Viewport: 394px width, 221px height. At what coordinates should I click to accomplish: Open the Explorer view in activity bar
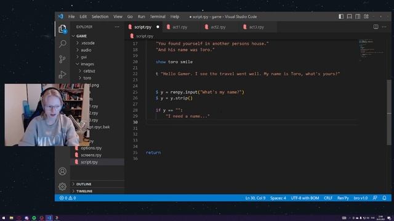(62, 29)
